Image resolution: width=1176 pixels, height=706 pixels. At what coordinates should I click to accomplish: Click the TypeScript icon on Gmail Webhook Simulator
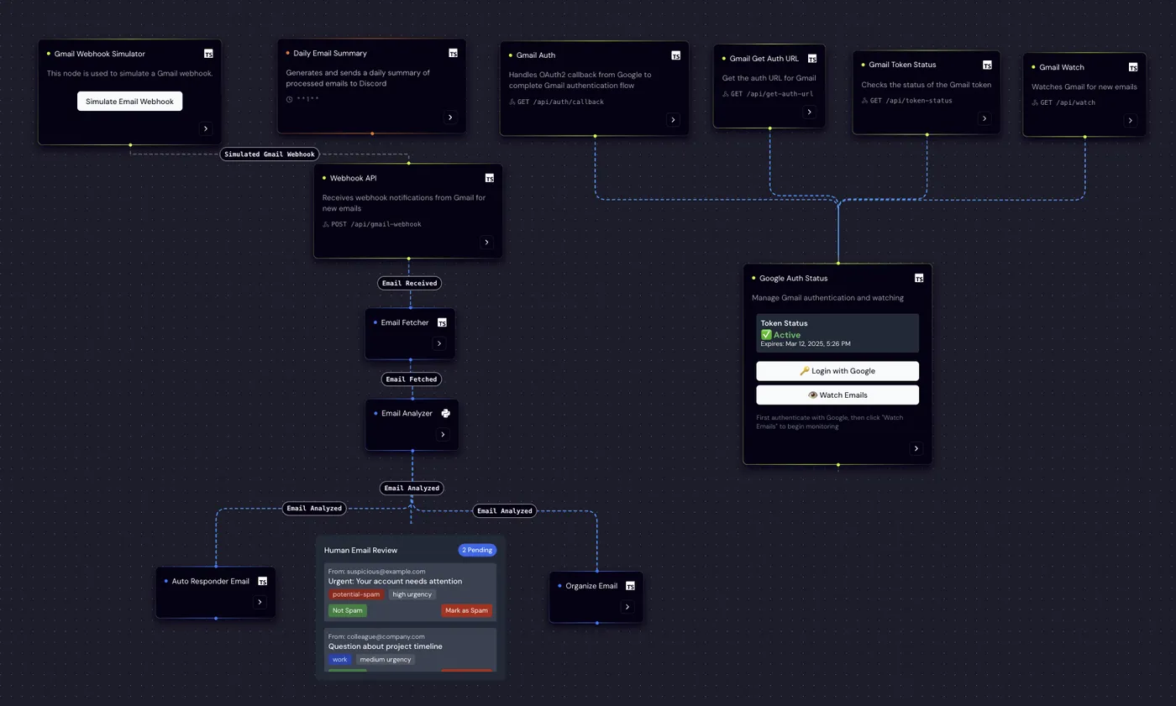pyautogui.click(x=208, y=54)
